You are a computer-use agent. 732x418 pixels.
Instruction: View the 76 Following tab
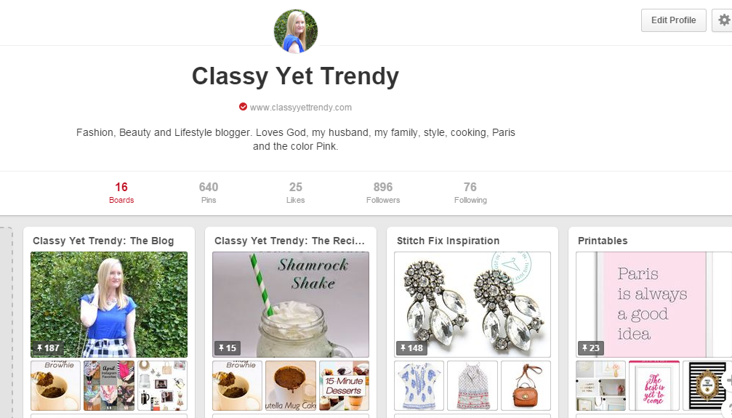tap(470, 193)
